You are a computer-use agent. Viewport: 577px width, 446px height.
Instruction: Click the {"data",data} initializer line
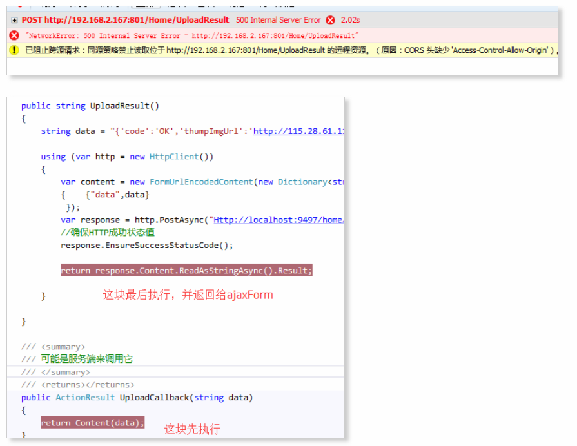117,195
